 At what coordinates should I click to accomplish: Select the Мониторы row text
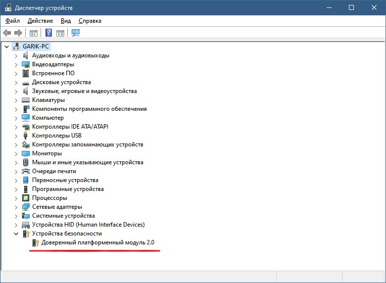point(47,153)
